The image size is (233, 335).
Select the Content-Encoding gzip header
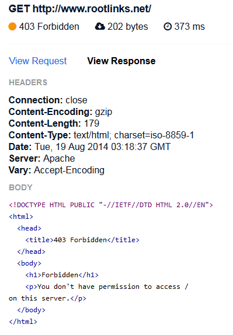60,111
